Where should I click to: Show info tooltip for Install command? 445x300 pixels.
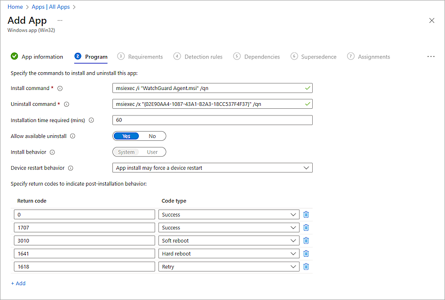pos(60,88)
